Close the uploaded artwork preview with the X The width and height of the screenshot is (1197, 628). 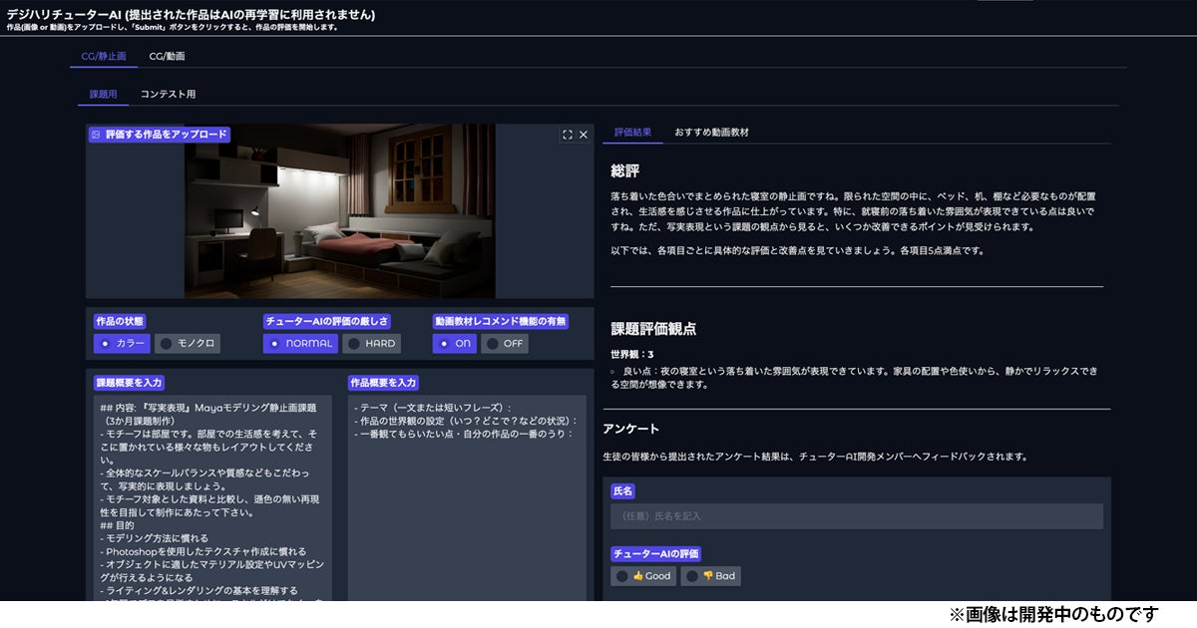(x=582, y=134)
